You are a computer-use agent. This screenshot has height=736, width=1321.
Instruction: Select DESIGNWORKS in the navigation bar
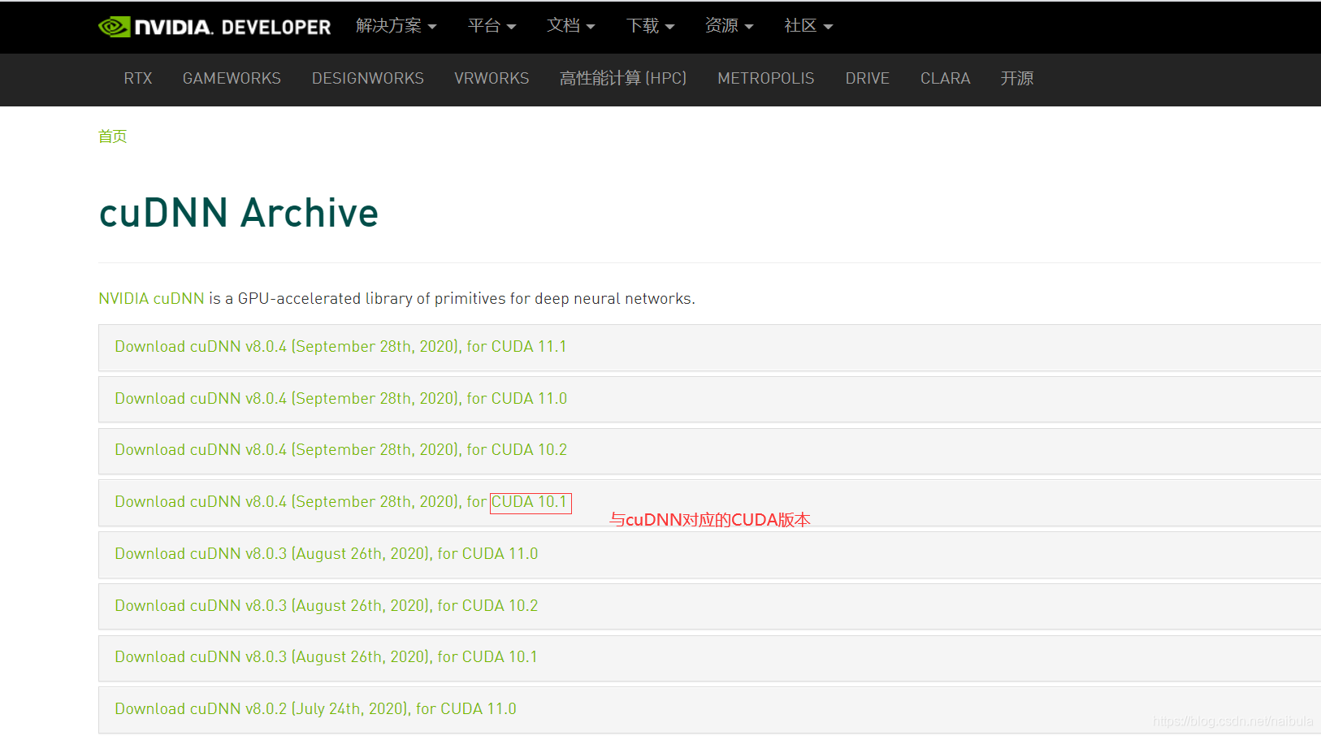click(368, 79)
